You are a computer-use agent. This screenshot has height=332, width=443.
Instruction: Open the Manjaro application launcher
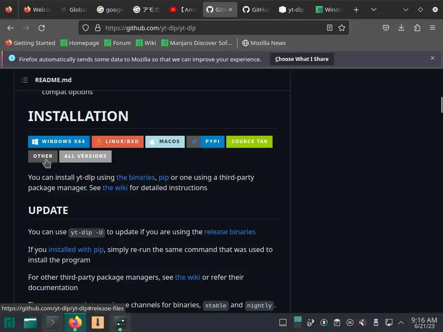coord(10,322)
